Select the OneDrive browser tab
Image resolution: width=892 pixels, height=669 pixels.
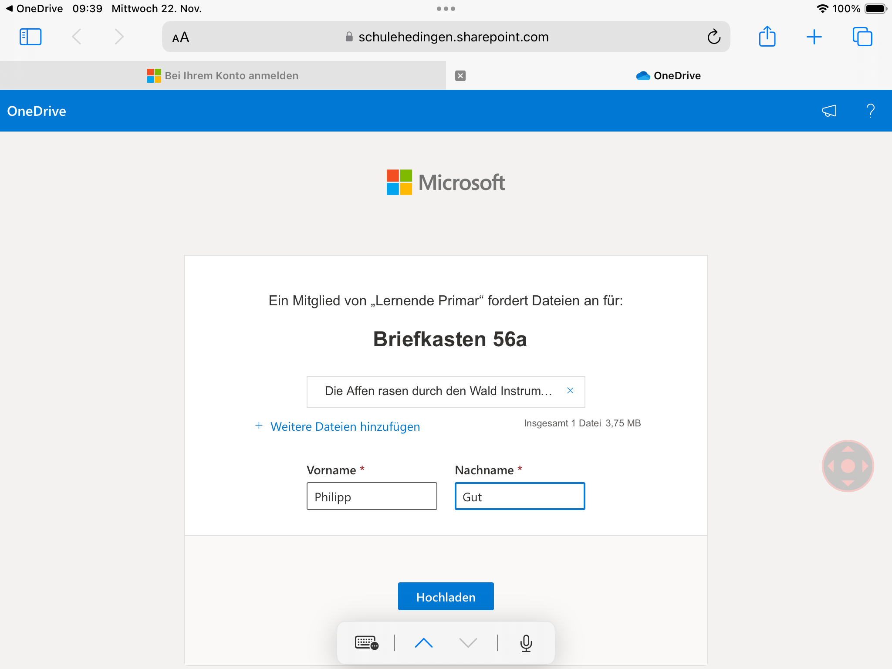(x=669, y=76)
